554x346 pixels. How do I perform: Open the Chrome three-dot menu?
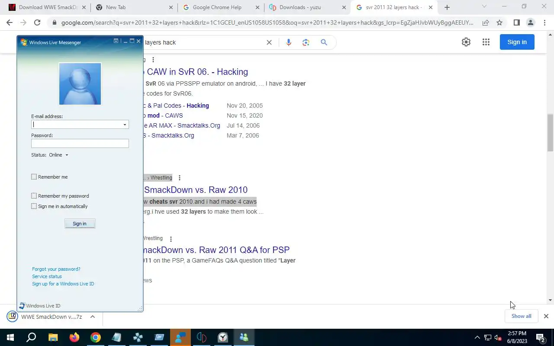click(x=544, y=22)
